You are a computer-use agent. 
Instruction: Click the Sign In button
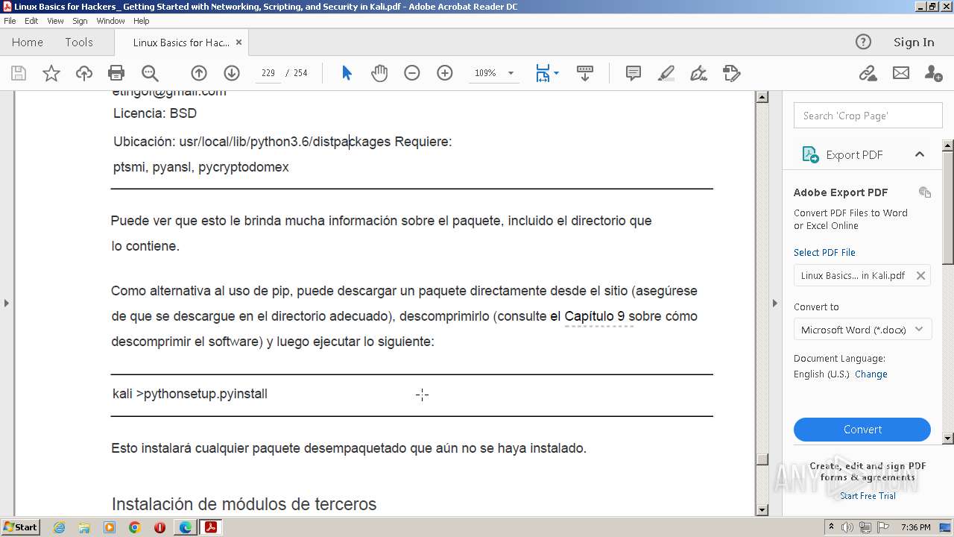pos(914,43)
